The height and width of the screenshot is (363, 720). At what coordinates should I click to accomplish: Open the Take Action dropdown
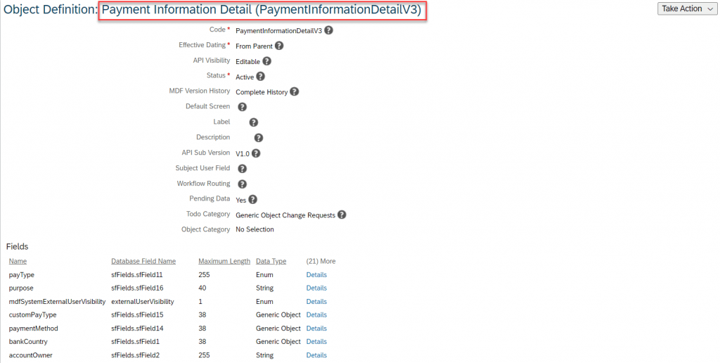pyautogui.click(x=687, y=8)
